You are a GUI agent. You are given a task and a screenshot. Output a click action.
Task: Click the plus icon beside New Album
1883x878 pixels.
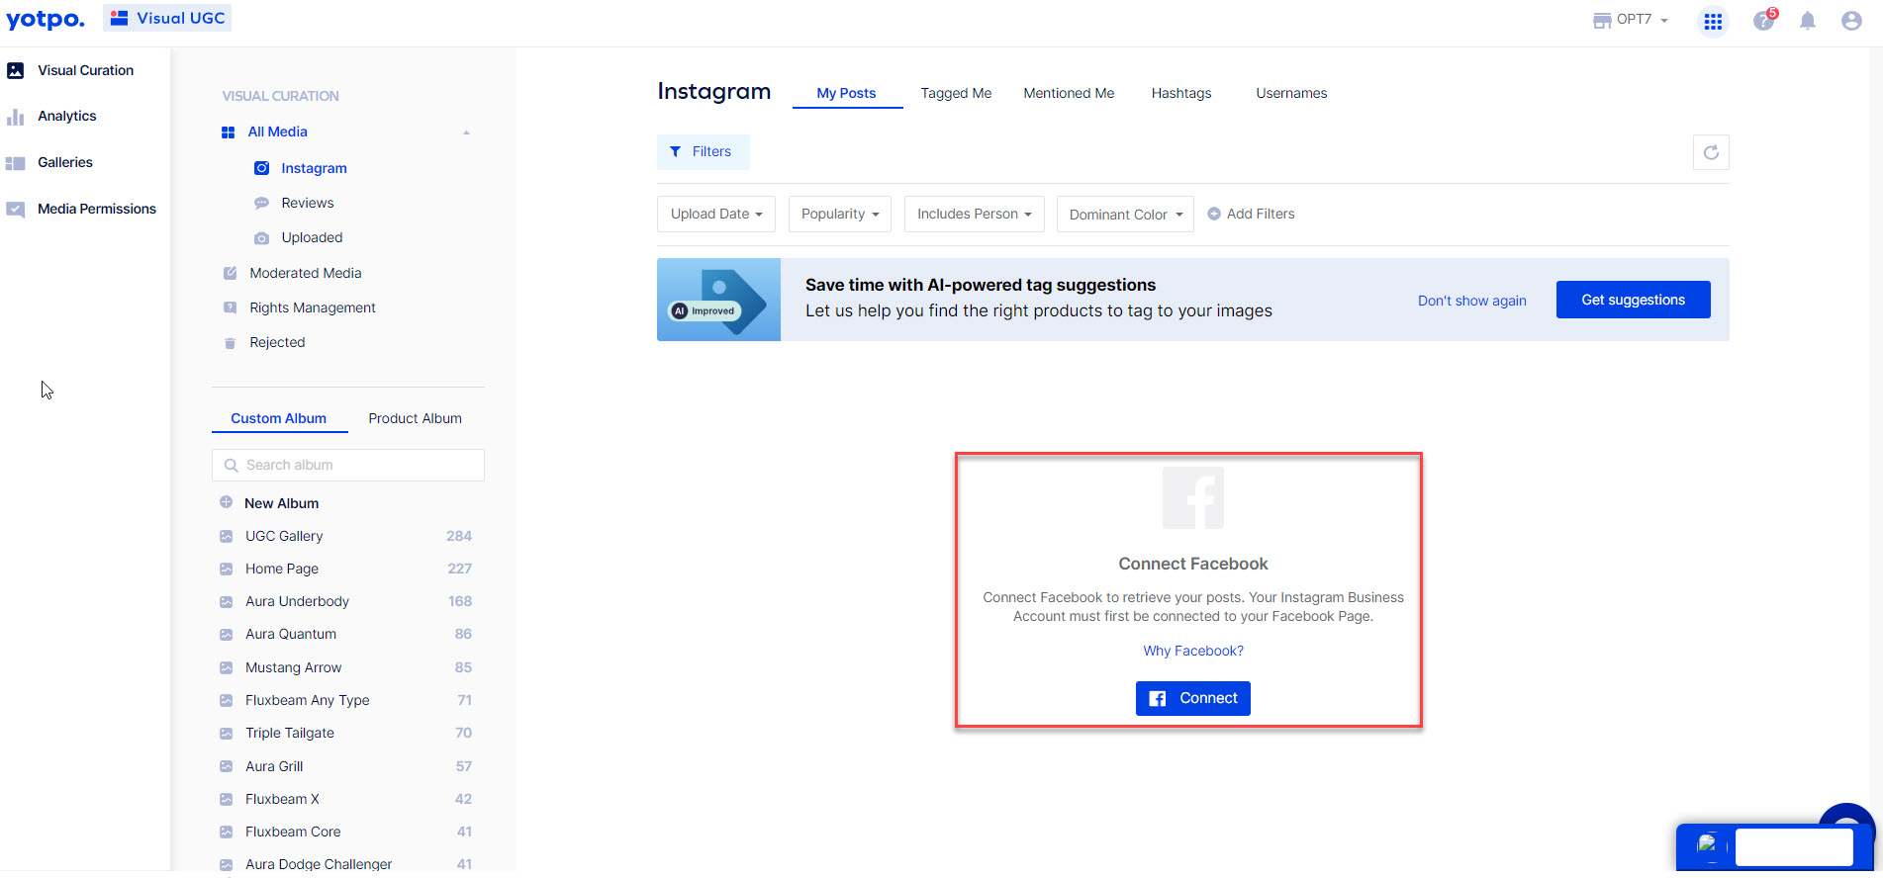pos(226,502)
